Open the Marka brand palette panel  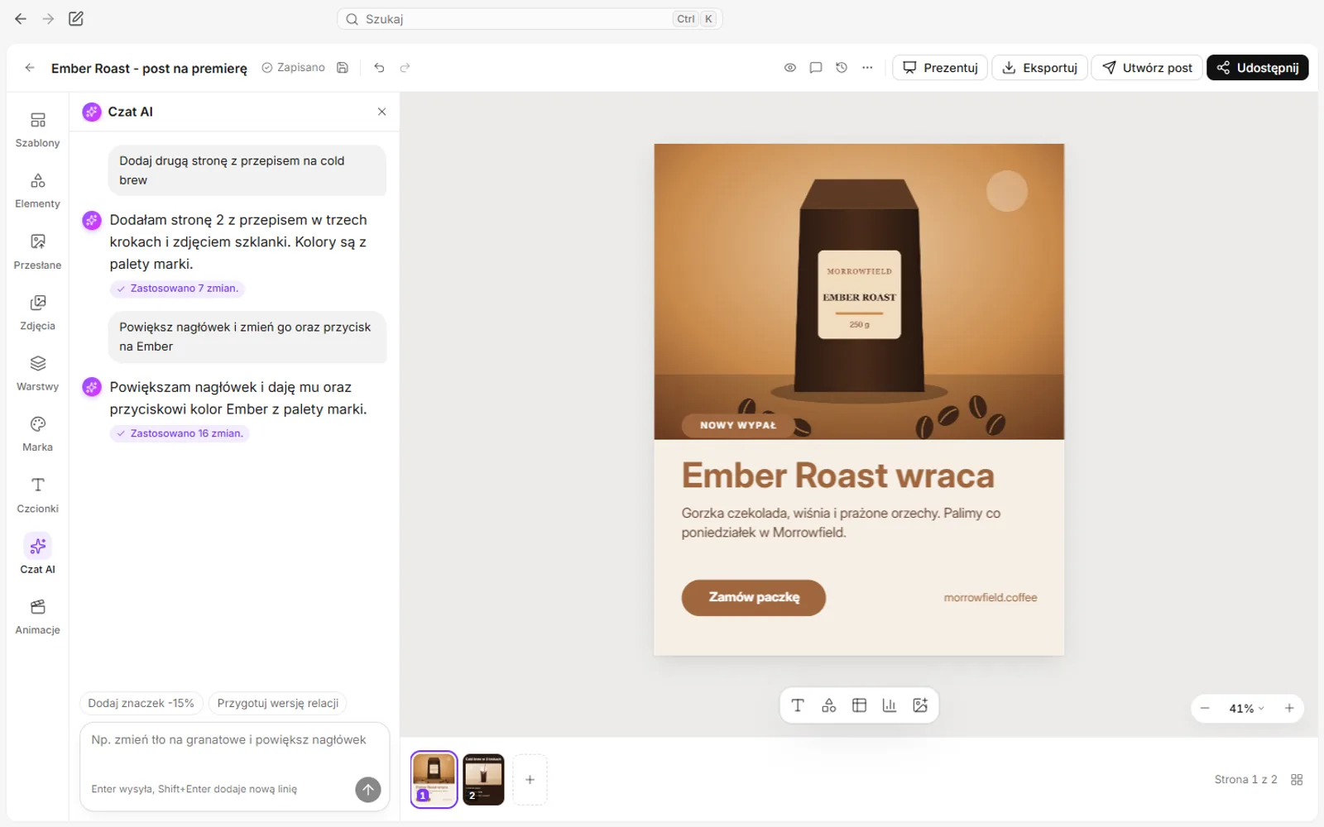pos(37,434)
